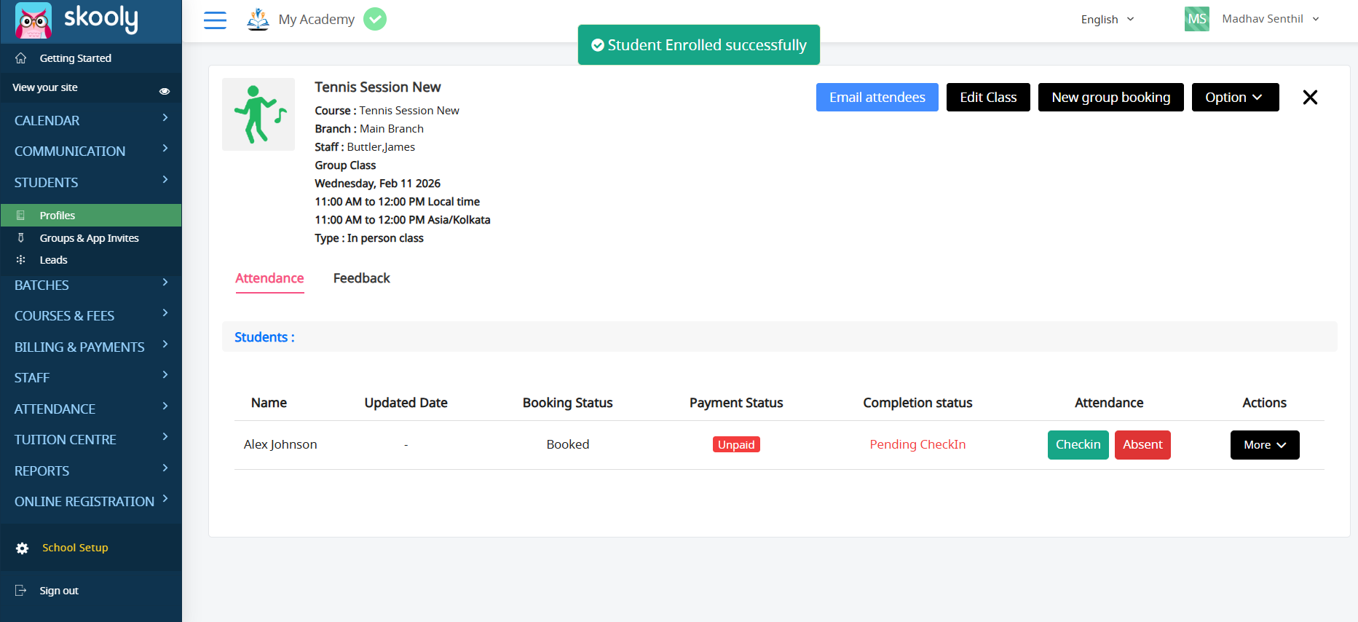1358x622 pixels.
Task: Click the green verified checkmark badge
Action: coord(375,19)
